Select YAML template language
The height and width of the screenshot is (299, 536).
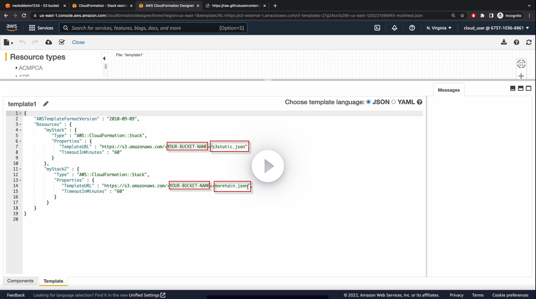tap(393, 102)
